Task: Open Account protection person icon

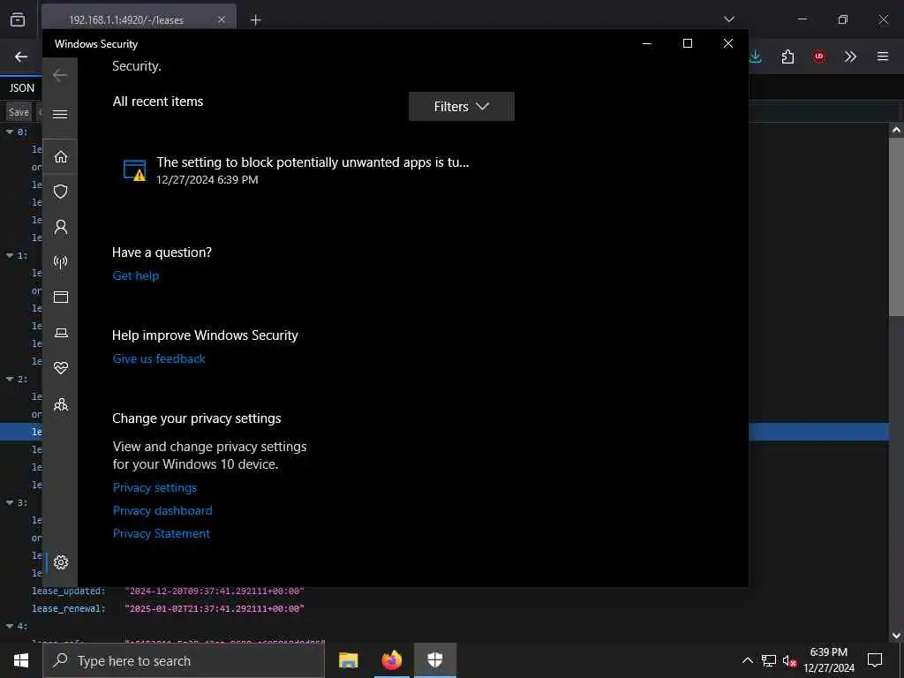Action: (x=61, y=227)
